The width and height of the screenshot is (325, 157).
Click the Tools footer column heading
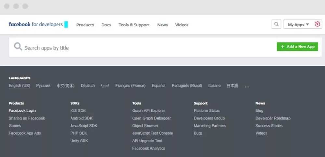tap(136, 103)
